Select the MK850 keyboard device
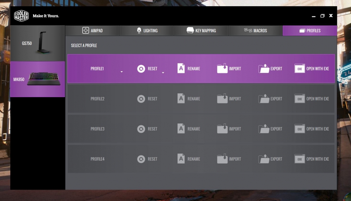Image resolution: width=351 pixels, height=201 pixels. coord(38,79)
